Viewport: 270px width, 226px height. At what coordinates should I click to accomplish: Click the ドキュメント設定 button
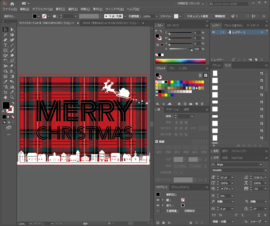tap(197, 16)
